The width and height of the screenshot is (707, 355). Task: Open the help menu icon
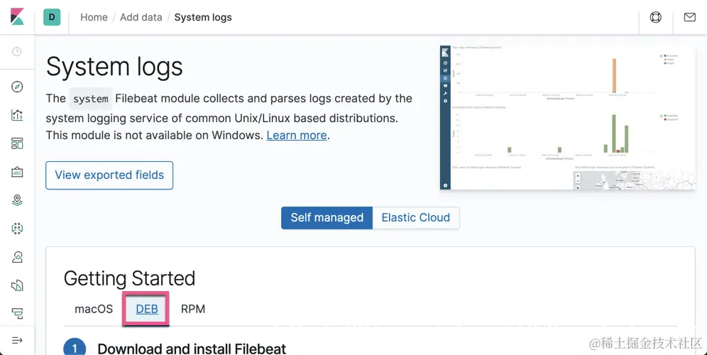[x=656, y=17]
